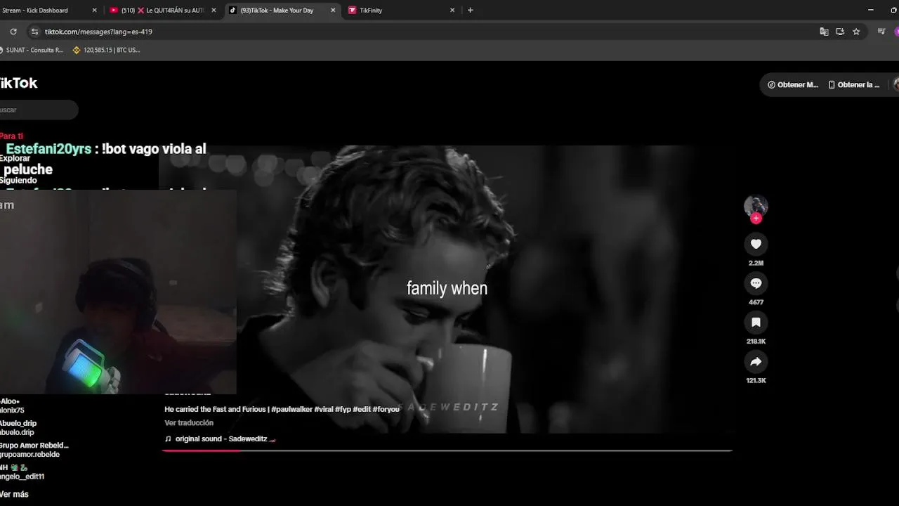
Task: Open creator avatar beside the video
Action: tap(756, 206)
